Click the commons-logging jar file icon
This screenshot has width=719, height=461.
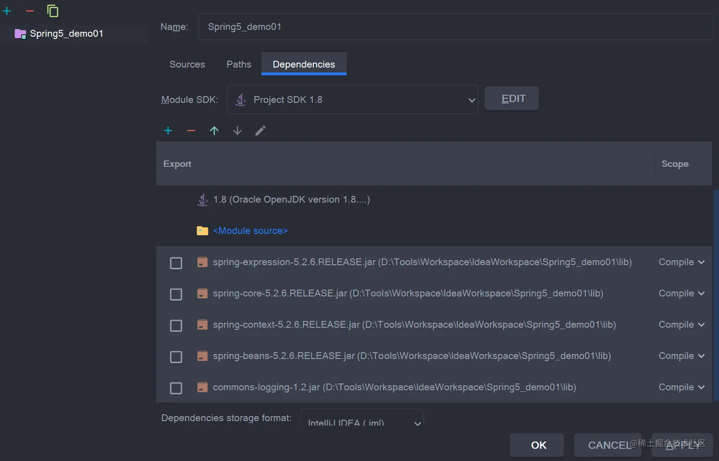pos(203,387)
